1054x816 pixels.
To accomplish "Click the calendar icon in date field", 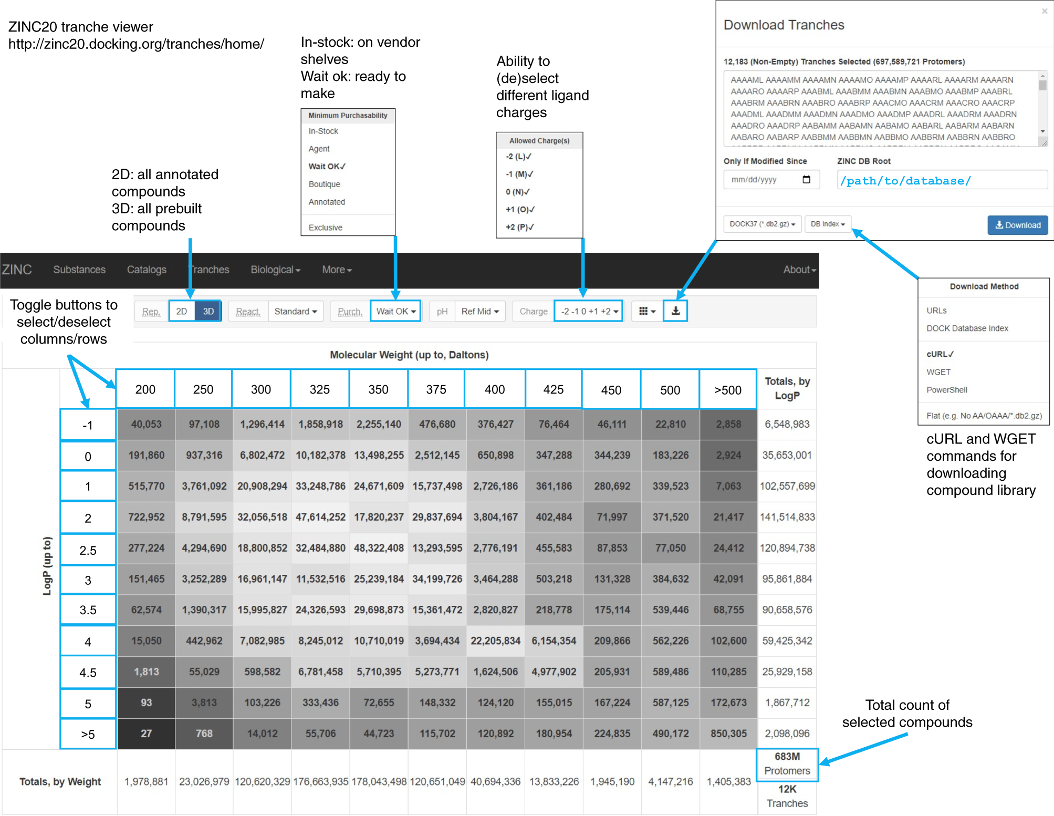I will 806,180.
